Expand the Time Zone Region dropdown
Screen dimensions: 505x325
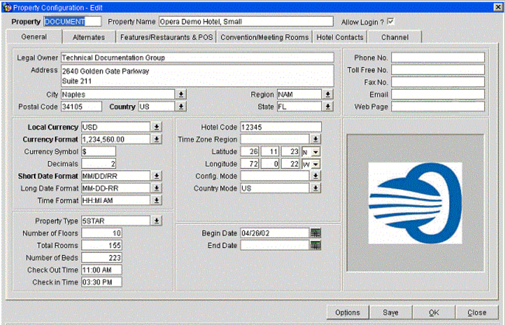tap(315, 140)
